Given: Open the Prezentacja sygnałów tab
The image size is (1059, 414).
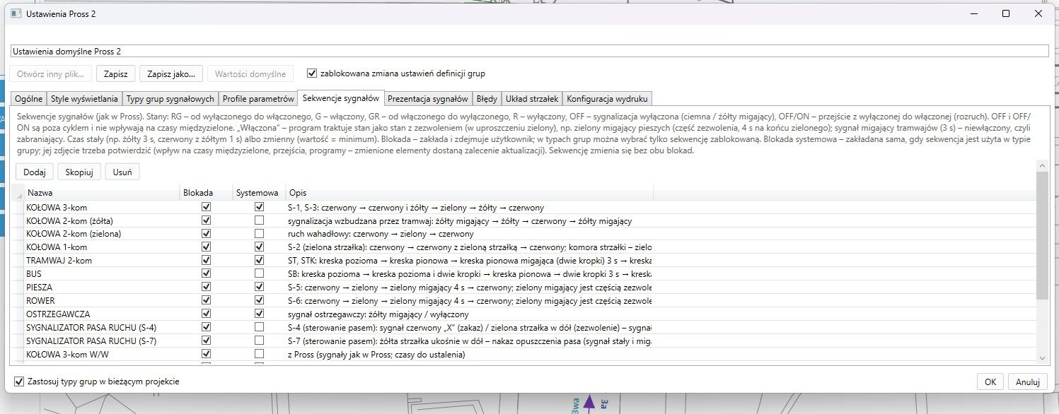Looking at the screenshot, I should pyautogui.click(x=428, y=99).
